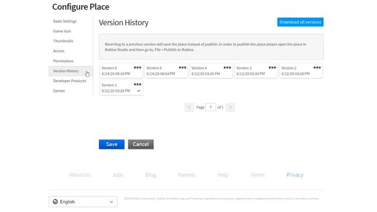The width and height of the screenshot is (377, 212).
Task: Open the Terms footer link
Action: coord(257,175)
